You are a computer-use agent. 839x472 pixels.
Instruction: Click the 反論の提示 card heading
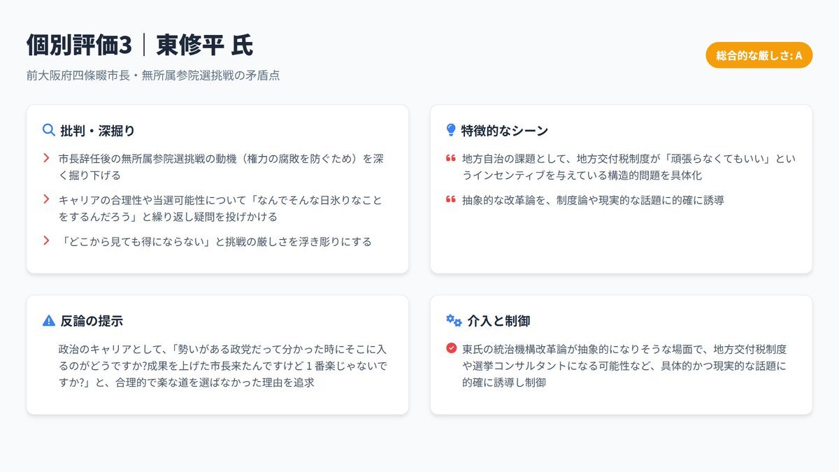92,321
